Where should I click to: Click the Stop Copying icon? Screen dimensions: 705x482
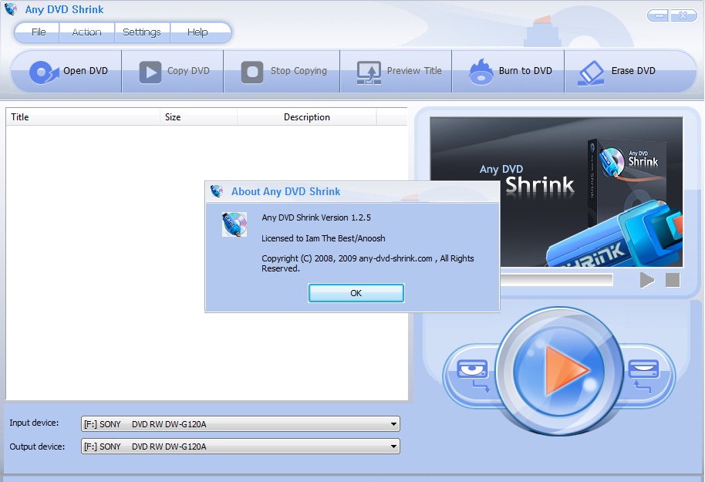pyautogui.click(x=251, y=72)
